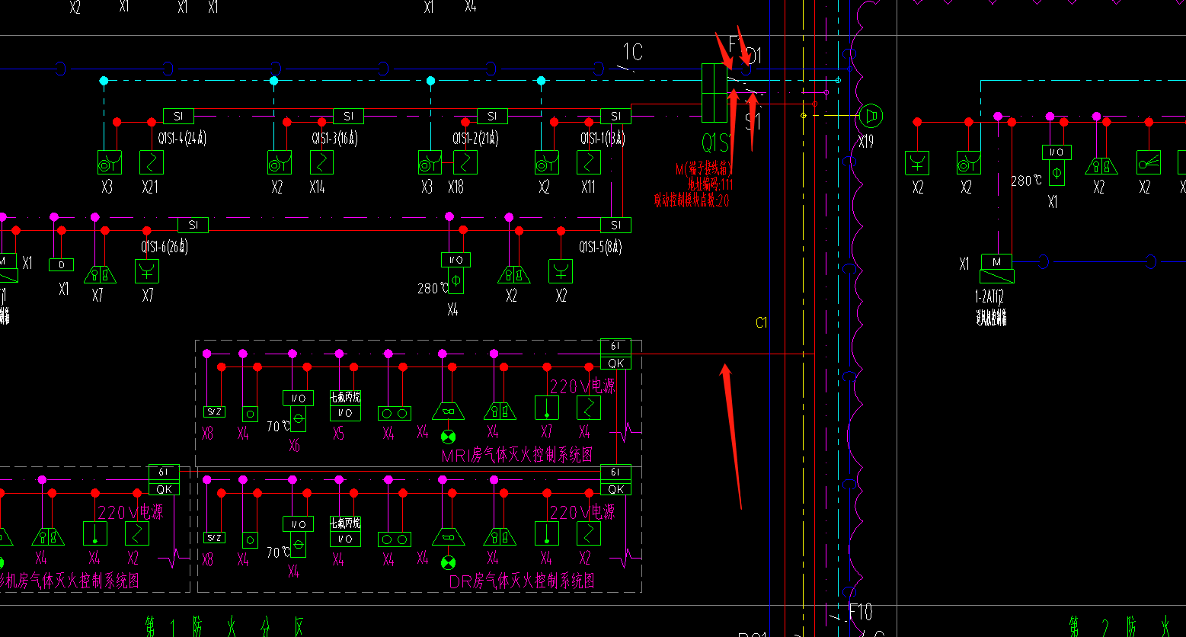The width and height of the screenshot is (1186, 637).
Task: Click the green crossed lamp in DR room diagram
Action: coord(448,562)
